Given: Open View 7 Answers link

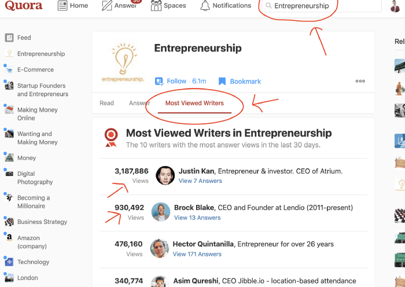Looking at the screenshot, I should click(200, 181).
